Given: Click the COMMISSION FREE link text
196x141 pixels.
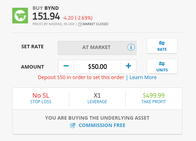Looking at the screenshot, I should coord(102,125).
